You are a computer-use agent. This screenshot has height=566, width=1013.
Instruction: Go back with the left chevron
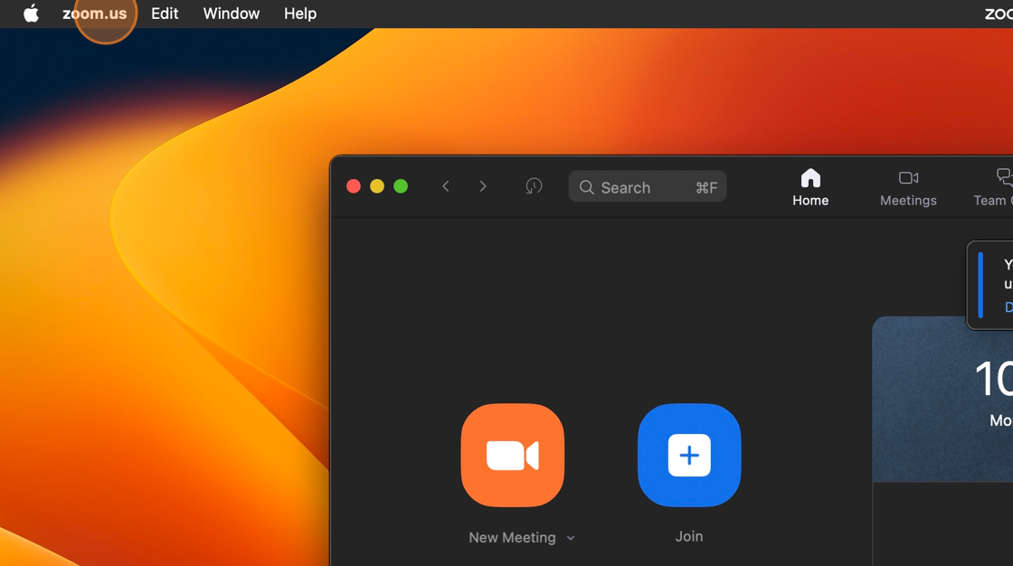[x=446, y=187]
